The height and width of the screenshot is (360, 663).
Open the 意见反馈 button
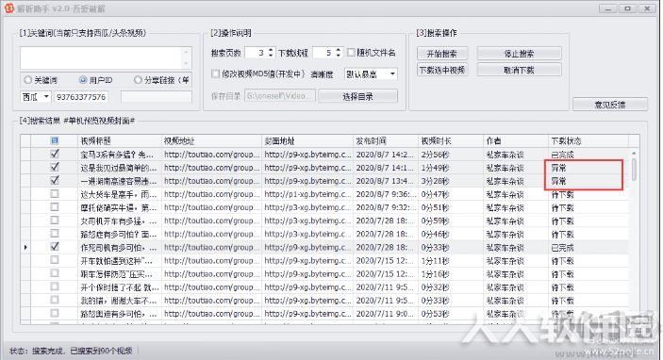click(610, 105)
